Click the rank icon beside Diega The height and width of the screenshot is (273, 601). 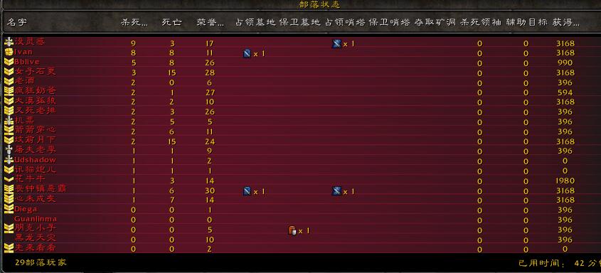9,209
